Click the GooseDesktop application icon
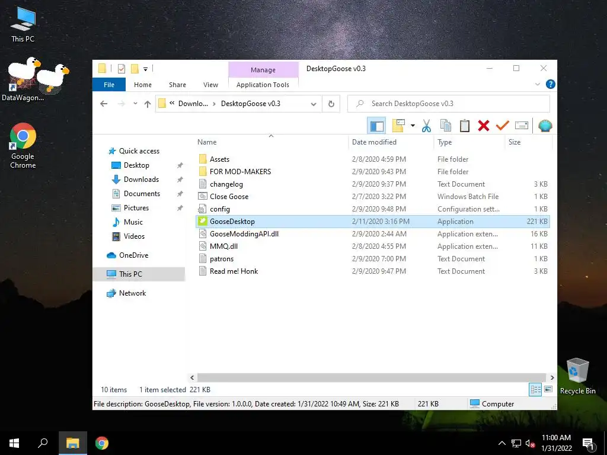607x455 pixels. coord(203,222)
